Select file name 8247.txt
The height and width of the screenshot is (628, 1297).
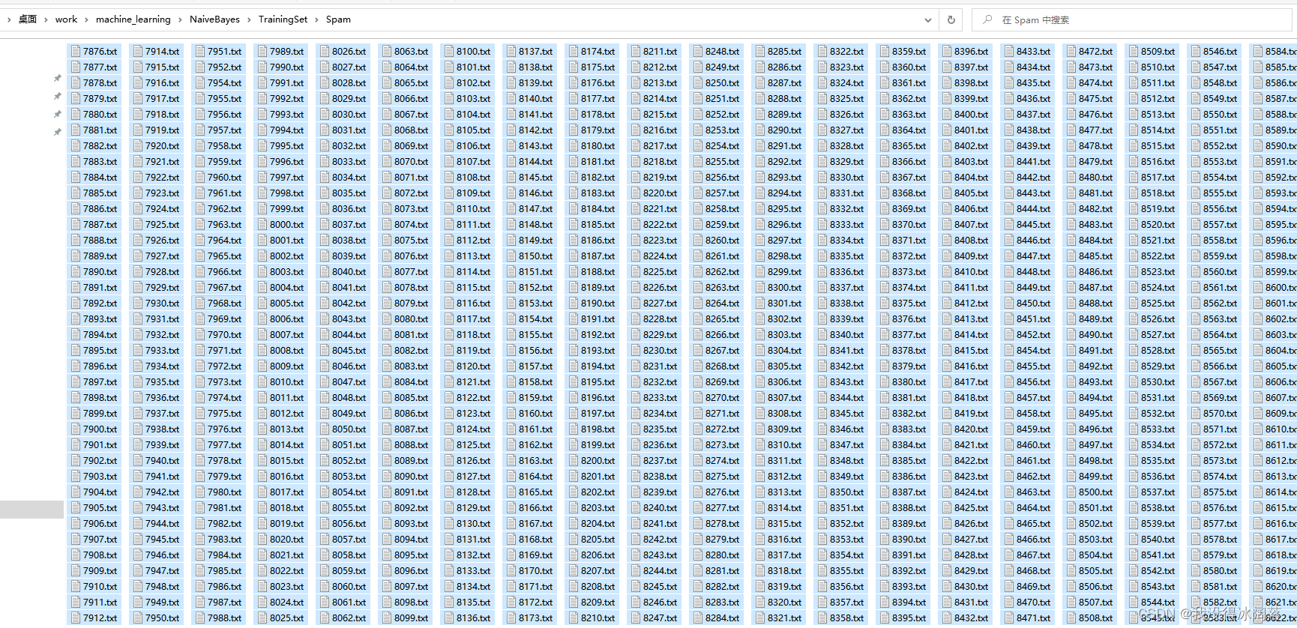pos(660,618)
